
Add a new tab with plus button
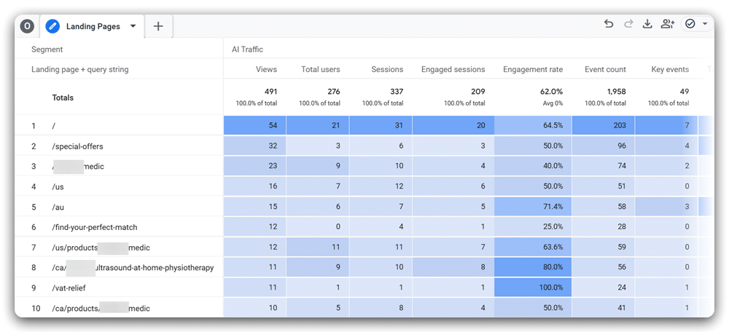158,26
